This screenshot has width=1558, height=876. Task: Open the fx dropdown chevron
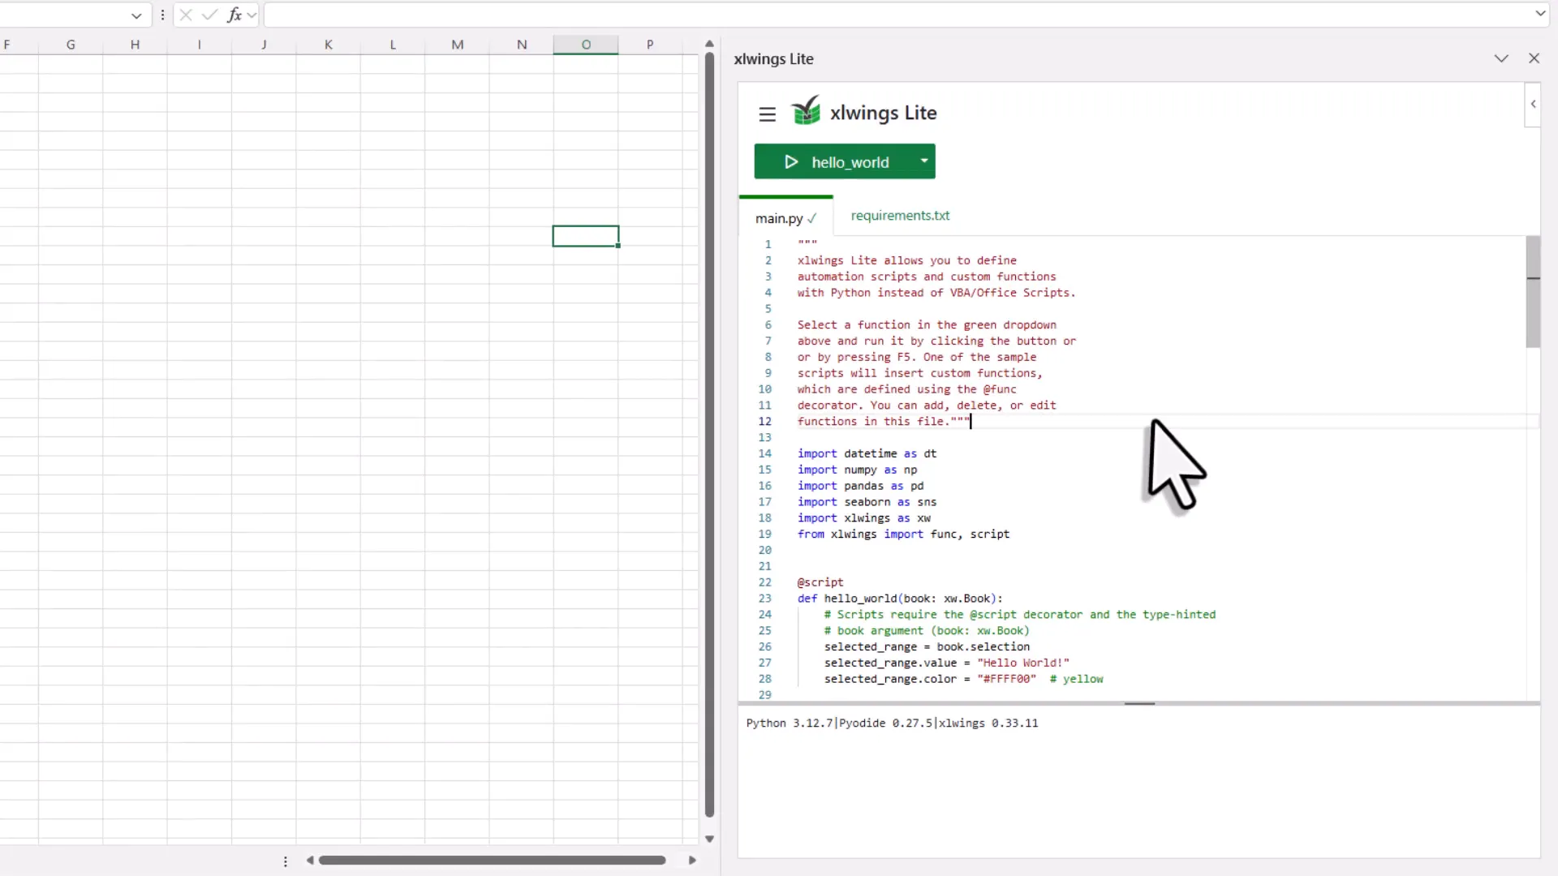pyautogui.click(x=252, y=15)
